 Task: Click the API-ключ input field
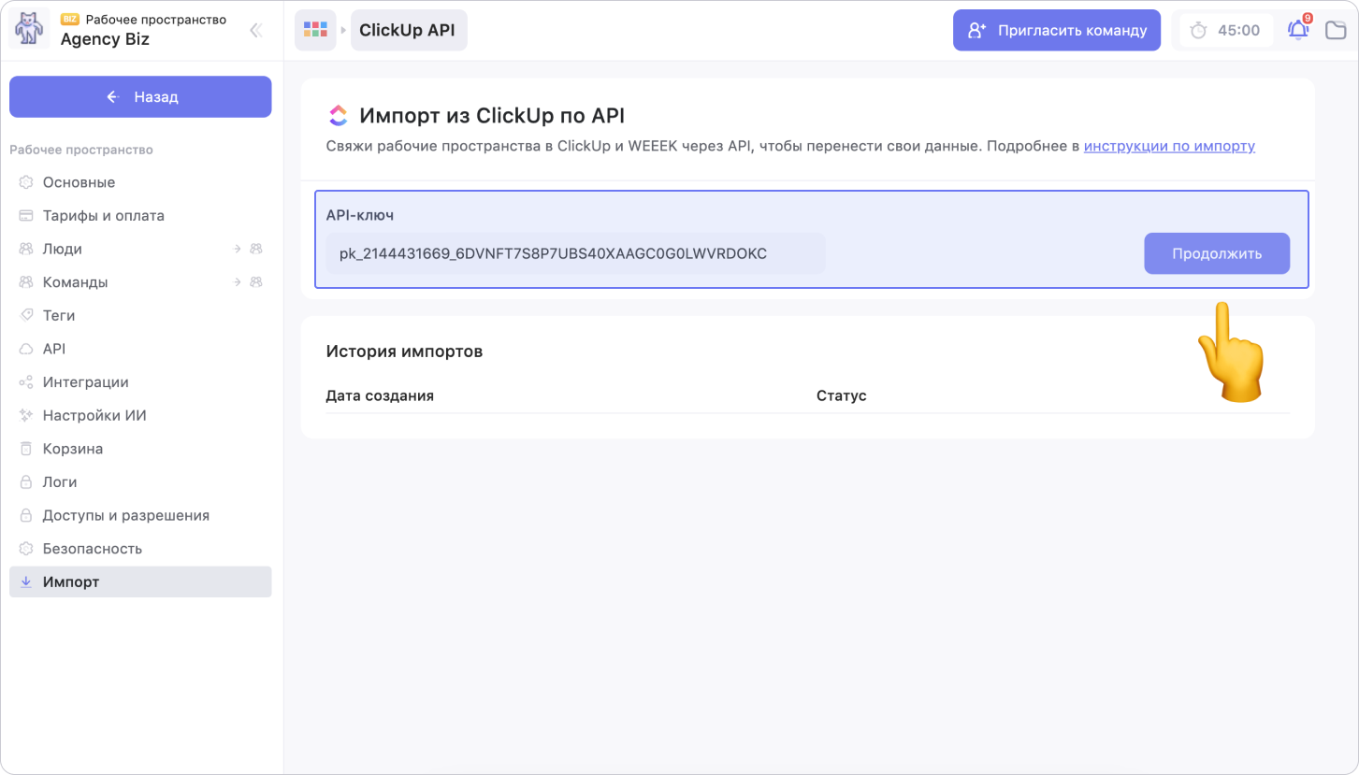[x=574, y=253]
